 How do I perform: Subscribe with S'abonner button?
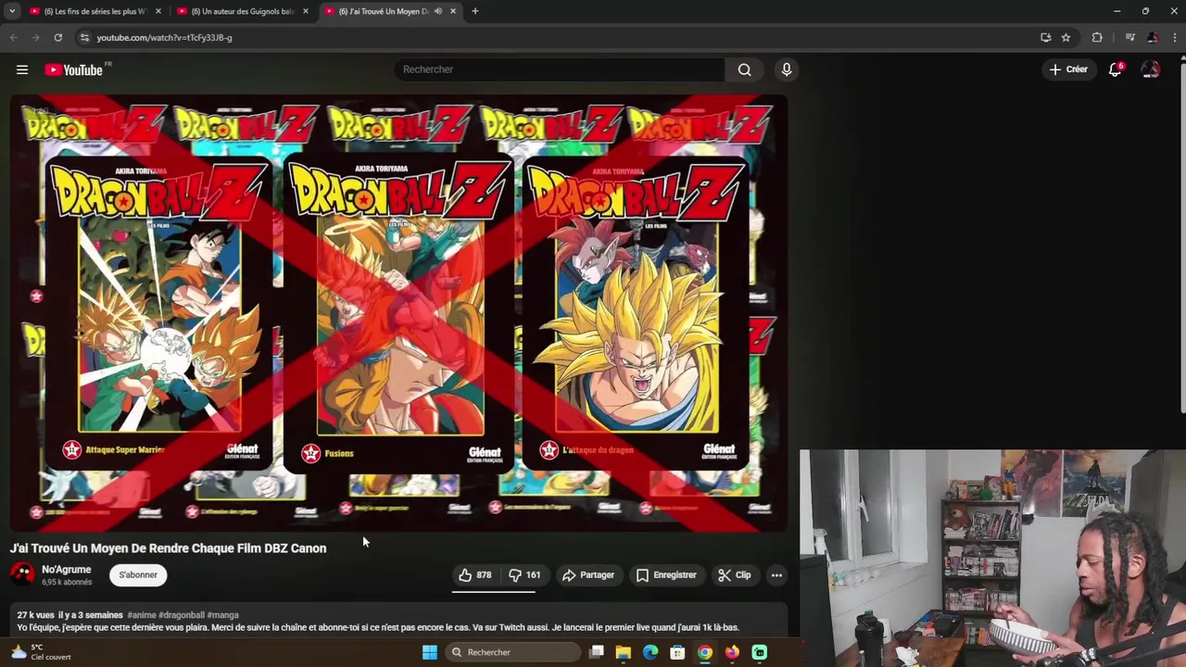[138, 575]
